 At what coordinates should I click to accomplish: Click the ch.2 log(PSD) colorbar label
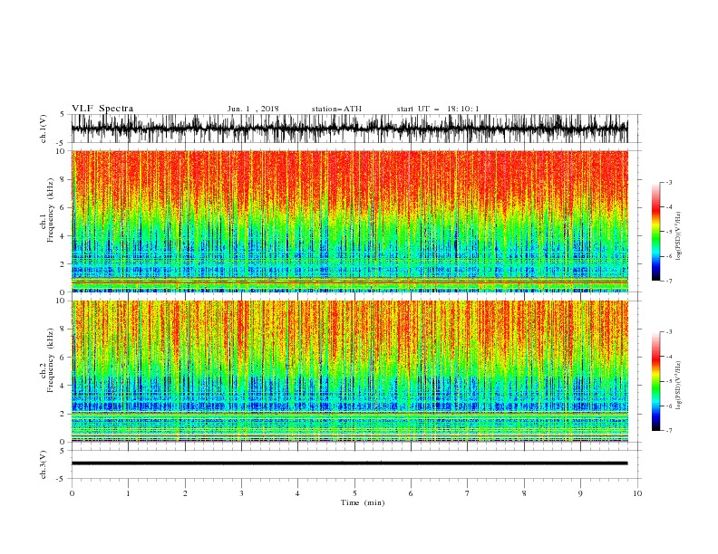(x=679, y=386)
